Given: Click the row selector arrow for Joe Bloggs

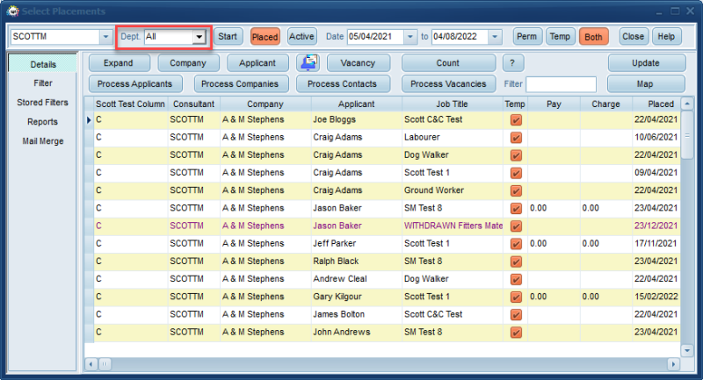Looking at the screenshot, I should coord(89,120).
